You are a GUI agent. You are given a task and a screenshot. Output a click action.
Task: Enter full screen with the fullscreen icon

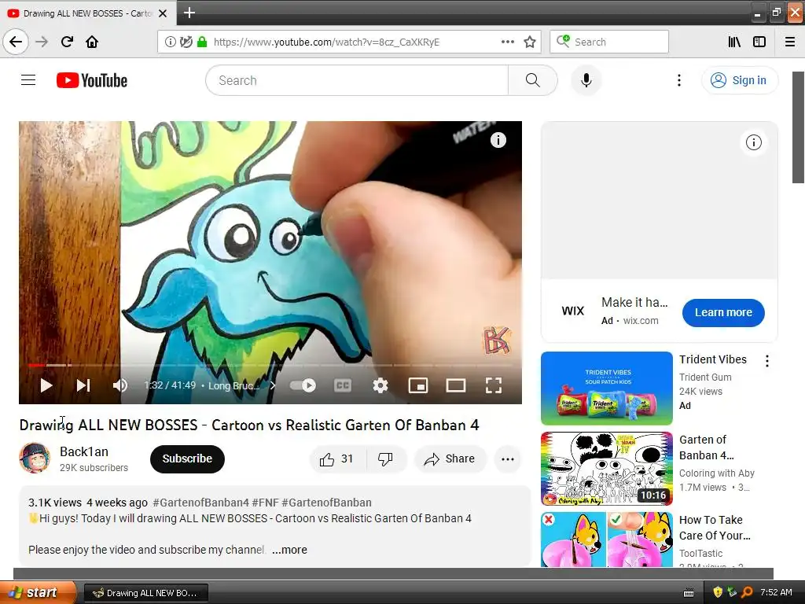pyautogui.click(x=494, y=385)
